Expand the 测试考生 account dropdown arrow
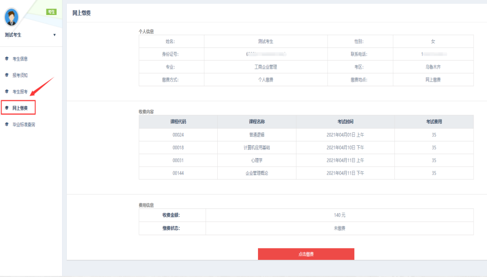The image size is (487, 277). [x=54, y=35]
